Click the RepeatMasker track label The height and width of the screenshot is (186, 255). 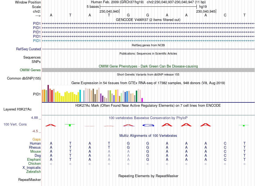click(30, 180)
